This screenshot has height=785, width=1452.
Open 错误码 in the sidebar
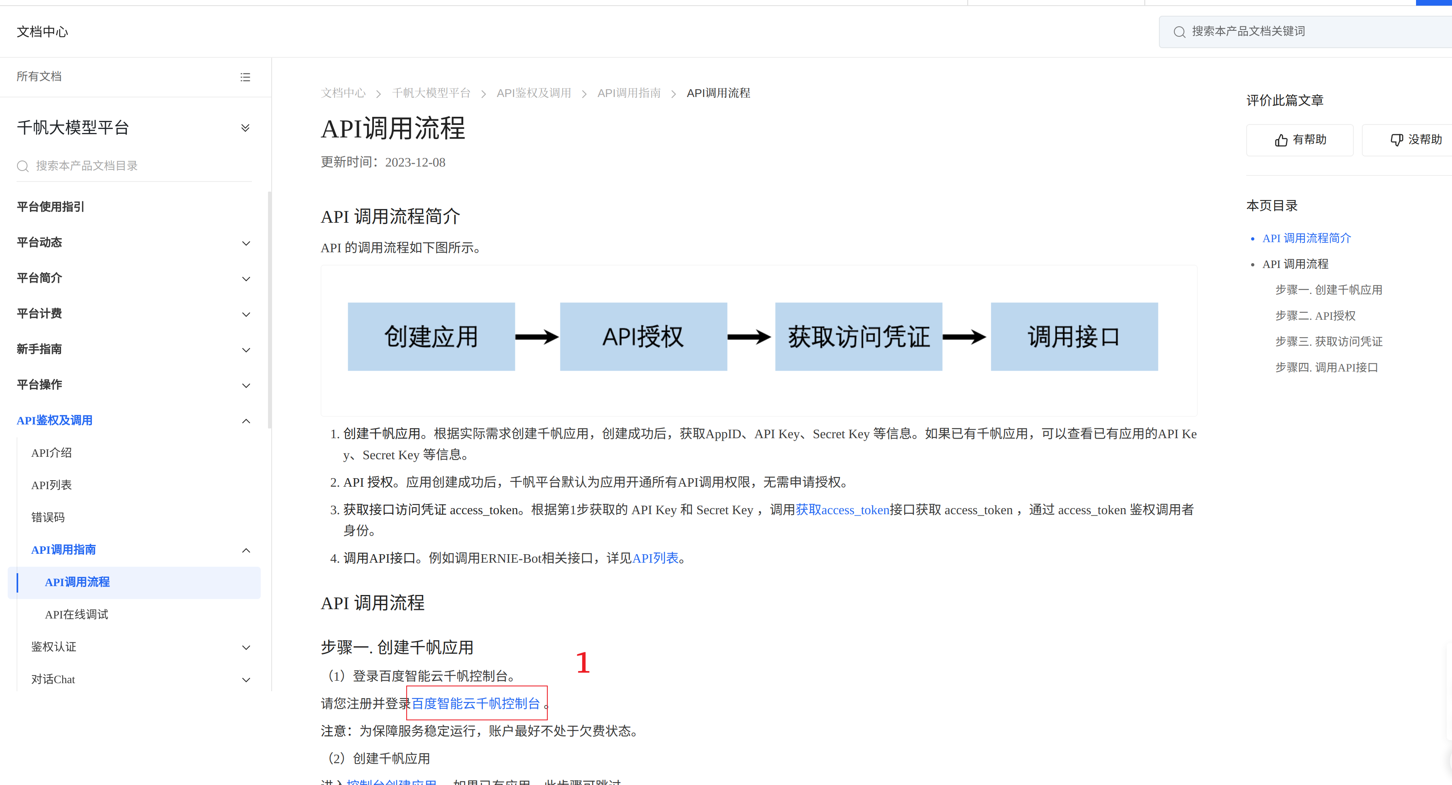coord(48,517)
